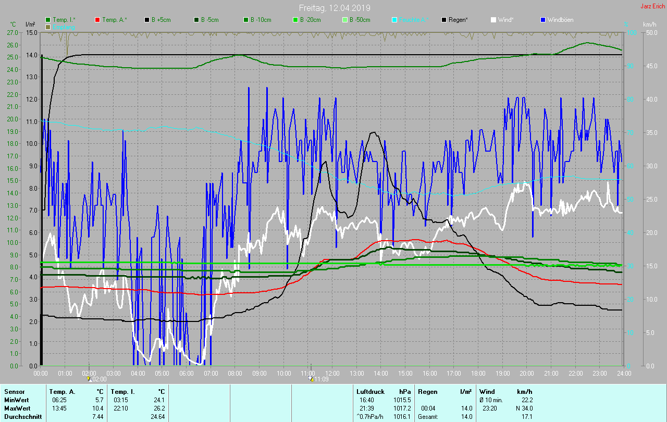Select the "18:00" time axis label
Screen dimensions: 667x422
[478, 373]
